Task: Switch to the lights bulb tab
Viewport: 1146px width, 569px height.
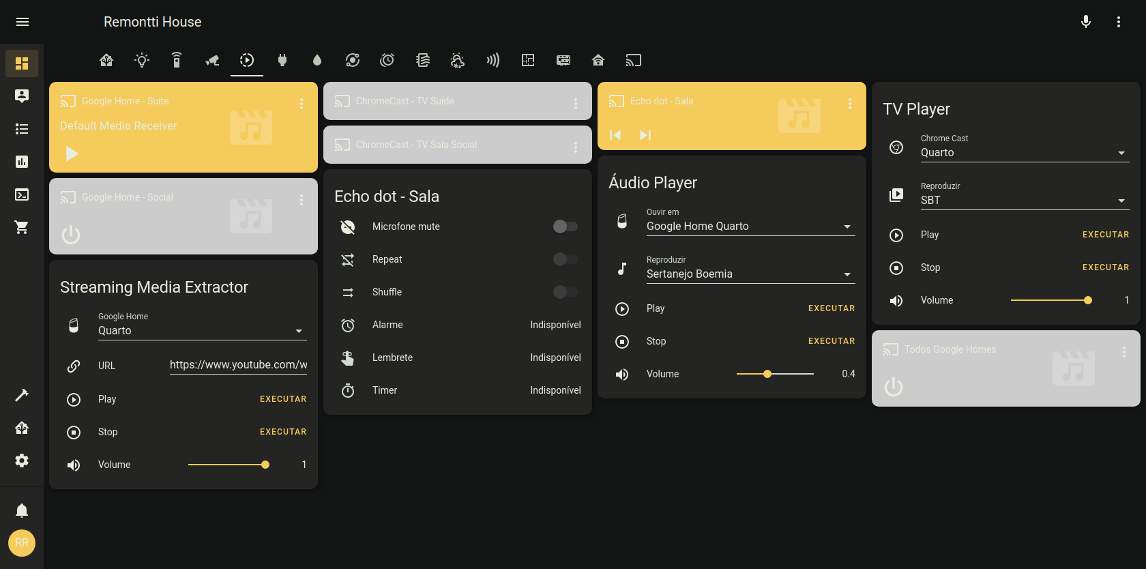Action: click(142, 60)
